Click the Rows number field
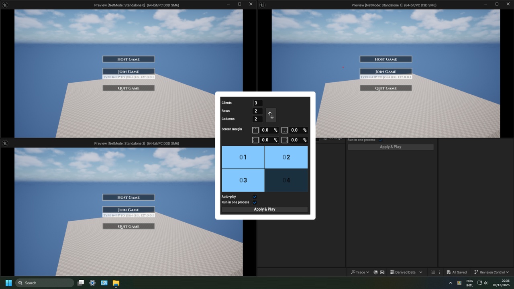514x289 pixels. (x=258, y=111)
